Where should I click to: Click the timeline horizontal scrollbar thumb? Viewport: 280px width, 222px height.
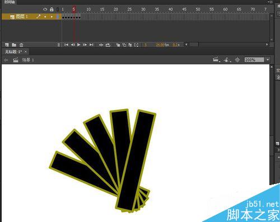pos(194,45)
